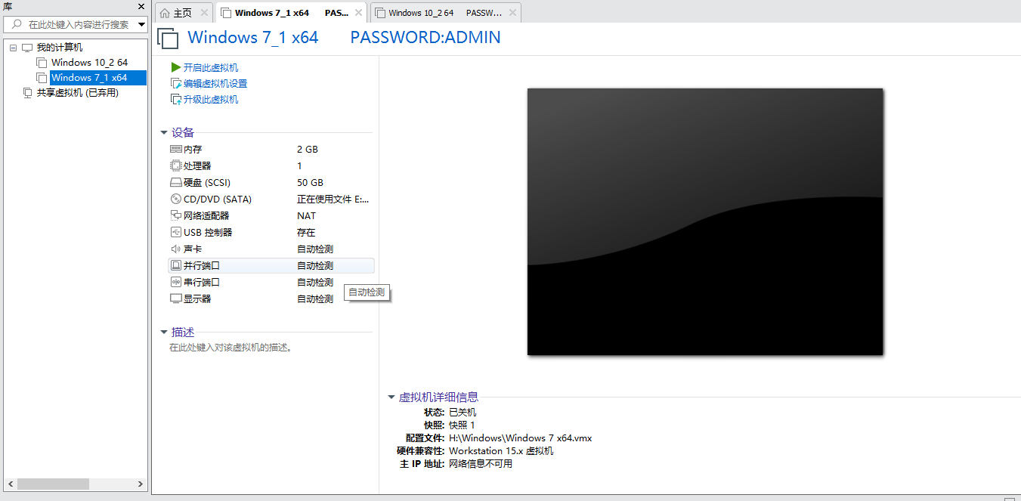This screenshot has width=1021, height=501.
Task: Click the CD/DVD (SATA) disc icon
Action: tap(176, 199)
